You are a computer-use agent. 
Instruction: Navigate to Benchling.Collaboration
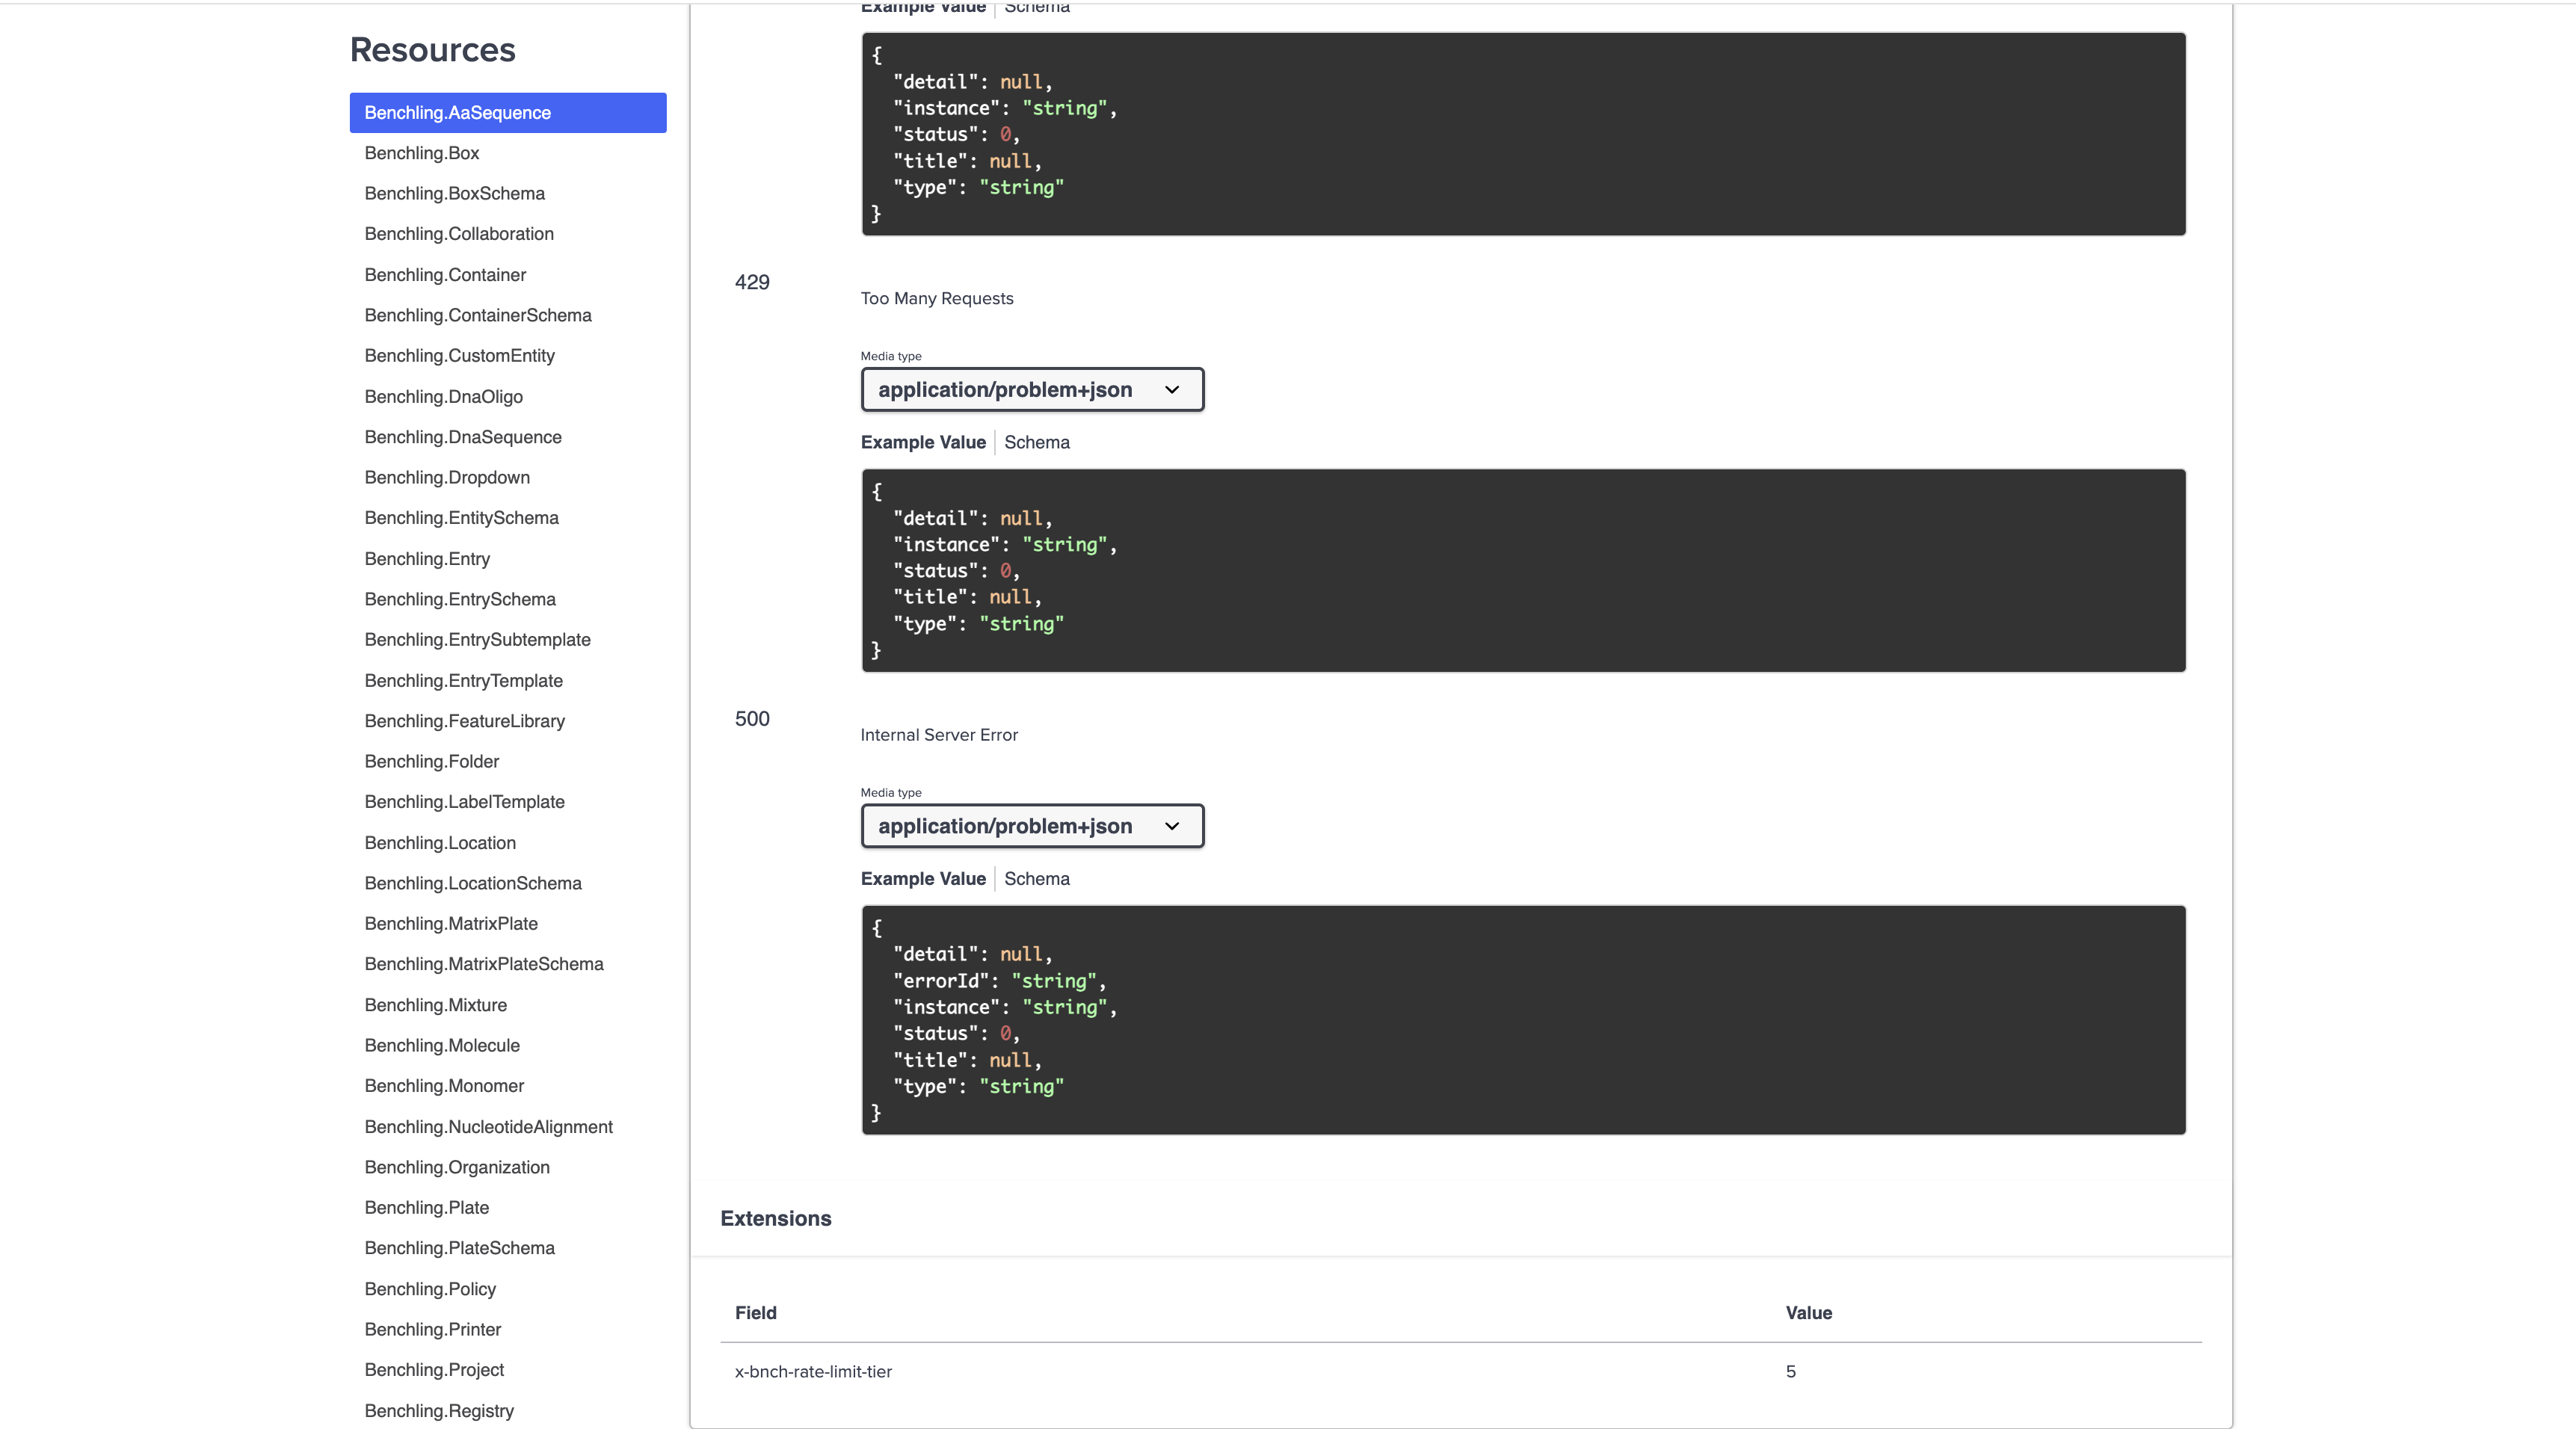(x=459, y=234)
